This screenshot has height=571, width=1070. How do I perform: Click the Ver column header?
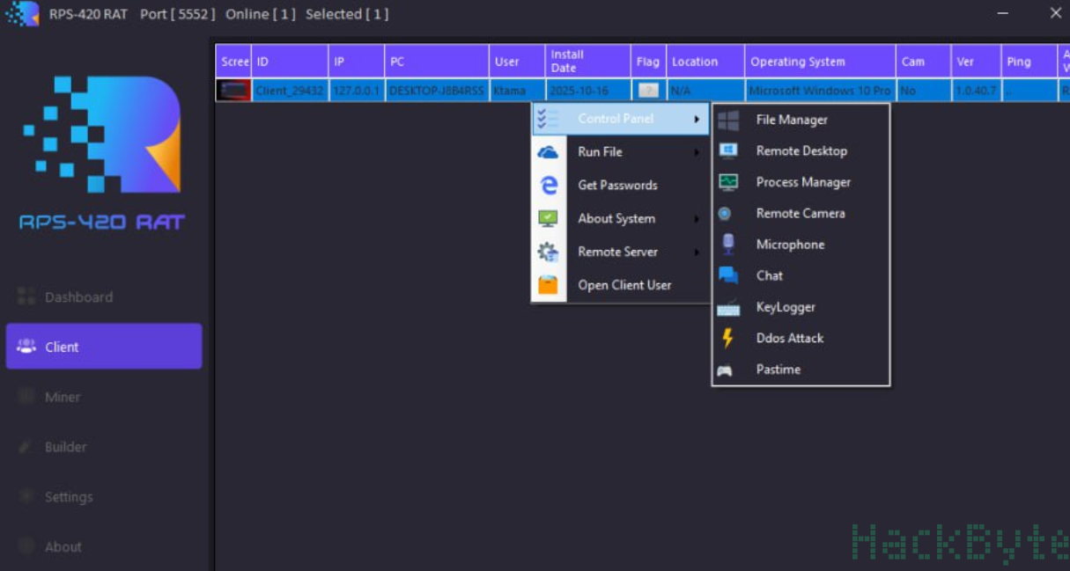[976, 62]
